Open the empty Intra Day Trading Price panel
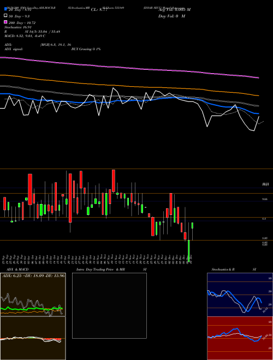The image size is (273, 360). pos(109,305)
